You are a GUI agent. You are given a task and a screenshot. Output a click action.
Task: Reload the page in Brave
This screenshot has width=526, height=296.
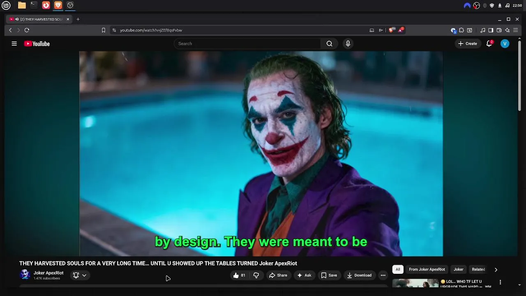27,30
